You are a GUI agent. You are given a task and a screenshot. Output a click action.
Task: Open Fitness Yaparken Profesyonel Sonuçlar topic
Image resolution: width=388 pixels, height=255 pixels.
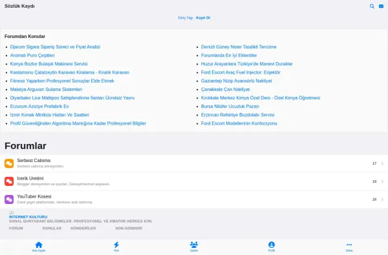point(62,81)
